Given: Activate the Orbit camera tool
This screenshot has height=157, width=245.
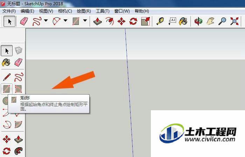Looking at the screenshot, I should (x=198, y=21).
